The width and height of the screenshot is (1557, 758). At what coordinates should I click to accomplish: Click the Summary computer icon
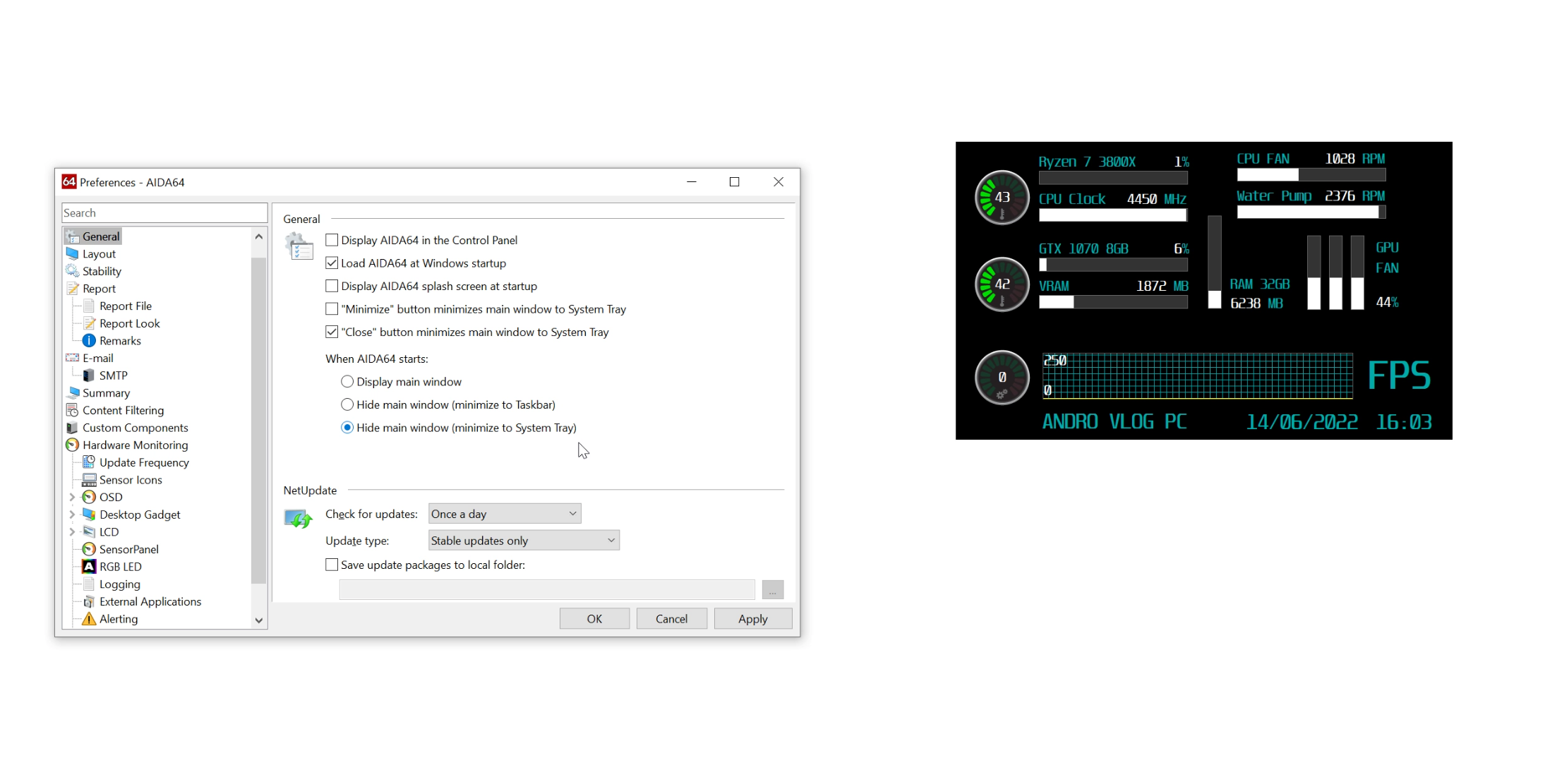pyautogui.click(x=72, y=393)
